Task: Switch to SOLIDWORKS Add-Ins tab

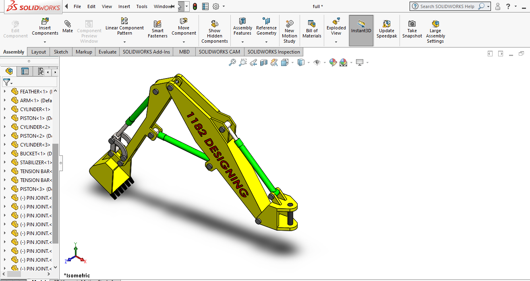Action: point(147,52)
